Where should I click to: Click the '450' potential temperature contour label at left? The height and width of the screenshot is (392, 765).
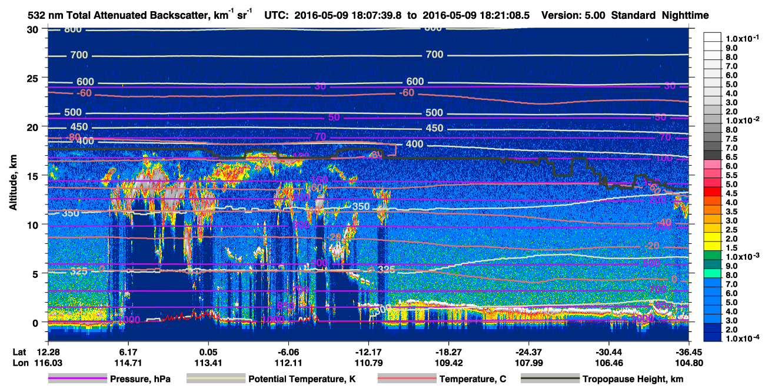coord(79,128)
